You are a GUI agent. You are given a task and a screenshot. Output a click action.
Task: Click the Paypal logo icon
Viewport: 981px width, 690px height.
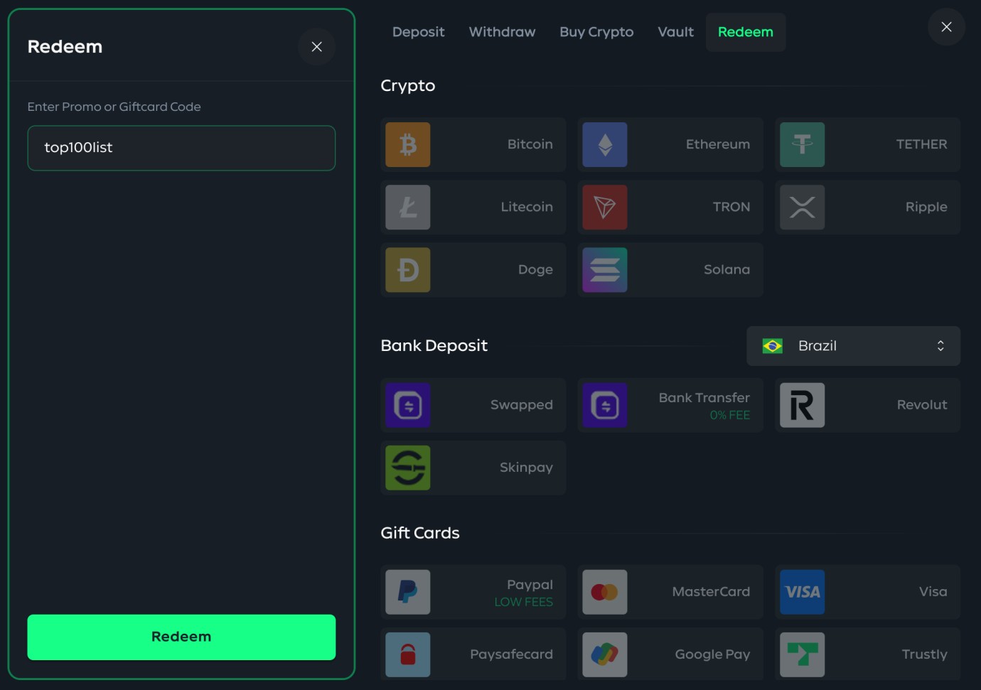click(x=408, y=592)
